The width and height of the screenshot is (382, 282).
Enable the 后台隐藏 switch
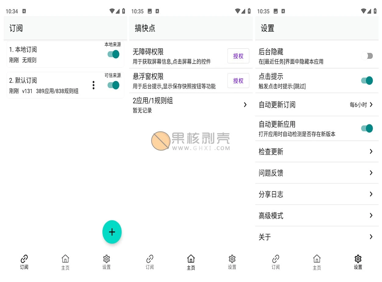(367, 56)
